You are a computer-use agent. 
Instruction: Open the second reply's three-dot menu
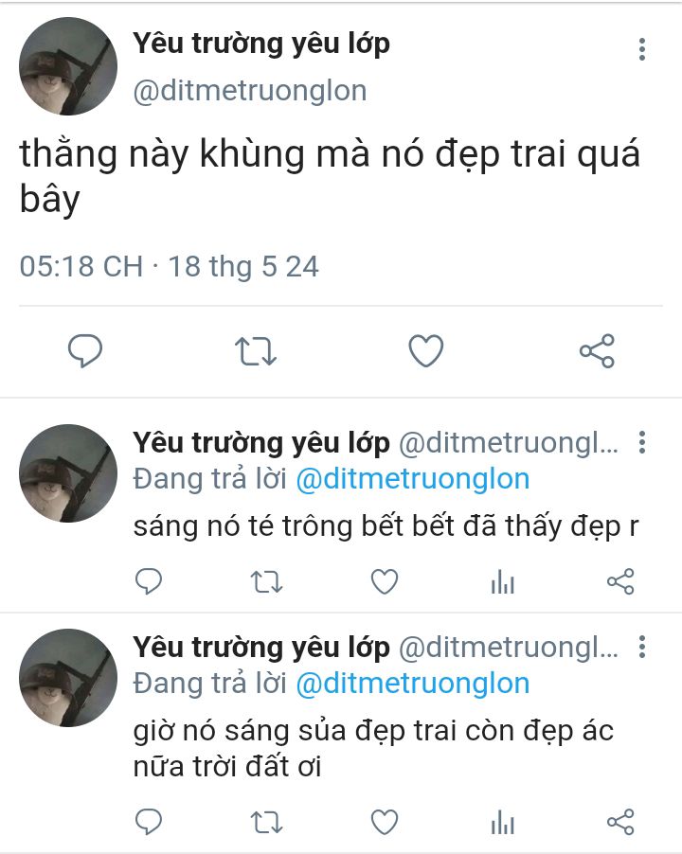642,647
